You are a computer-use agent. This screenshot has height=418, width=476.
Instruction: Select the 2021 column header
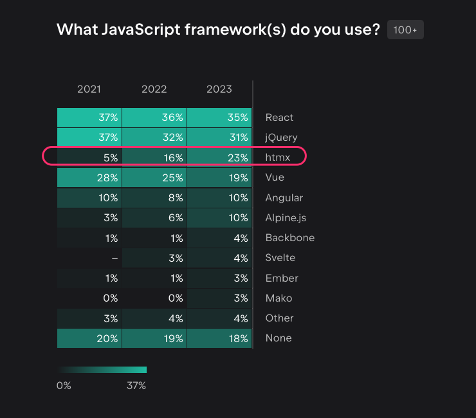(89, 89)
